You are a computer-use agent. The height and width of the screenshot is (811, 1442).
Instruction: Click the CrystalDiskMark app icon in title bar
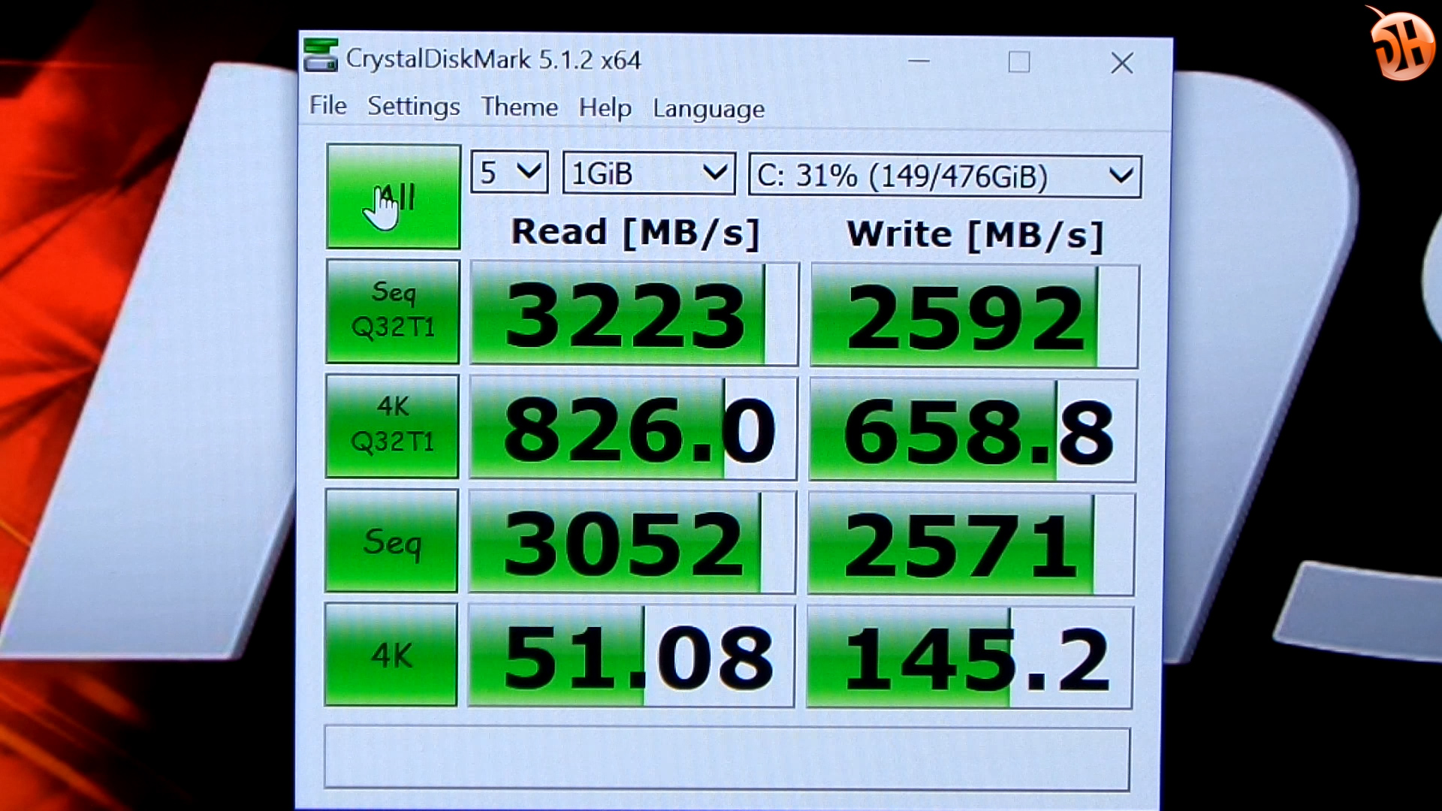click(321, 56)
